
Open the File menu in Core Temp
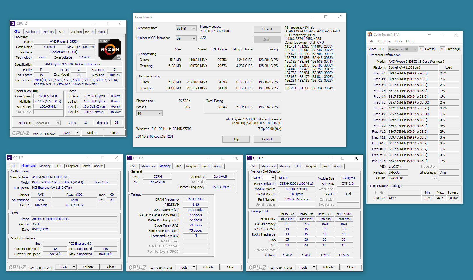point(371,41)
